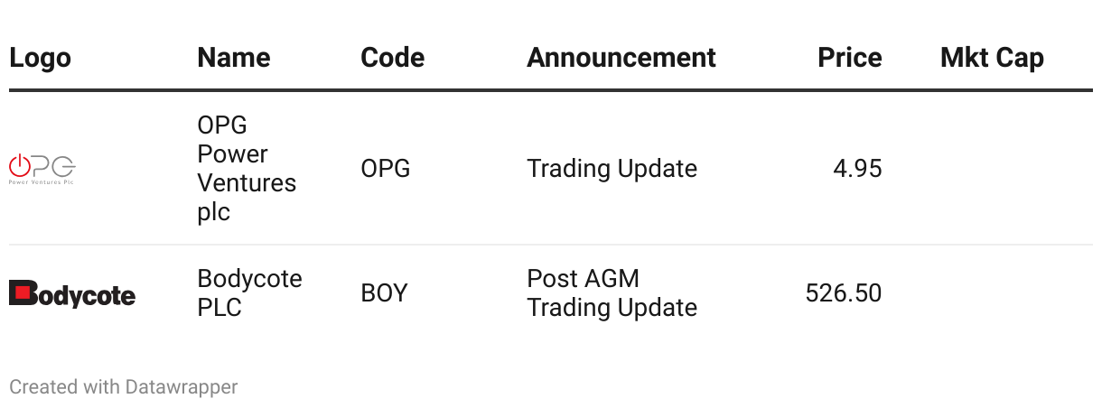Click the OPG Power Ventures logo
Image resolution: width=1102 pixels, height=408 pixels.
click(x=42, y=169)
